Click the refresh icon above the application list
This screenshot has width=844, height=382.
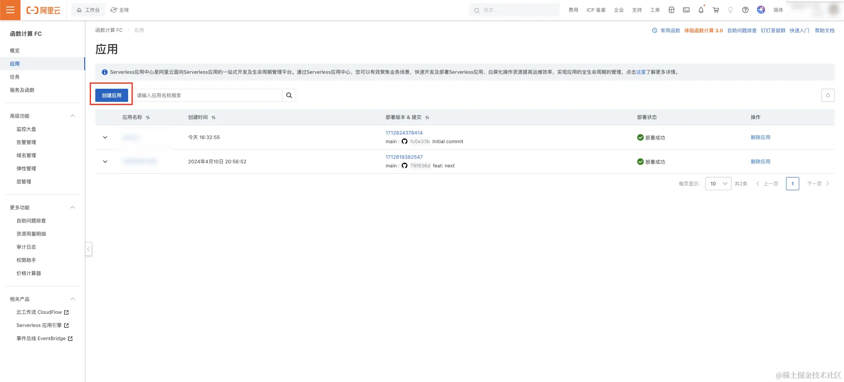tap(828, 95)
